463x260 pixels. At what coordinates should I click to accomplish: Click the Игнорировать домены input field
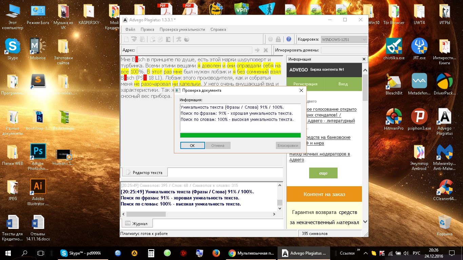pos(344,50)
